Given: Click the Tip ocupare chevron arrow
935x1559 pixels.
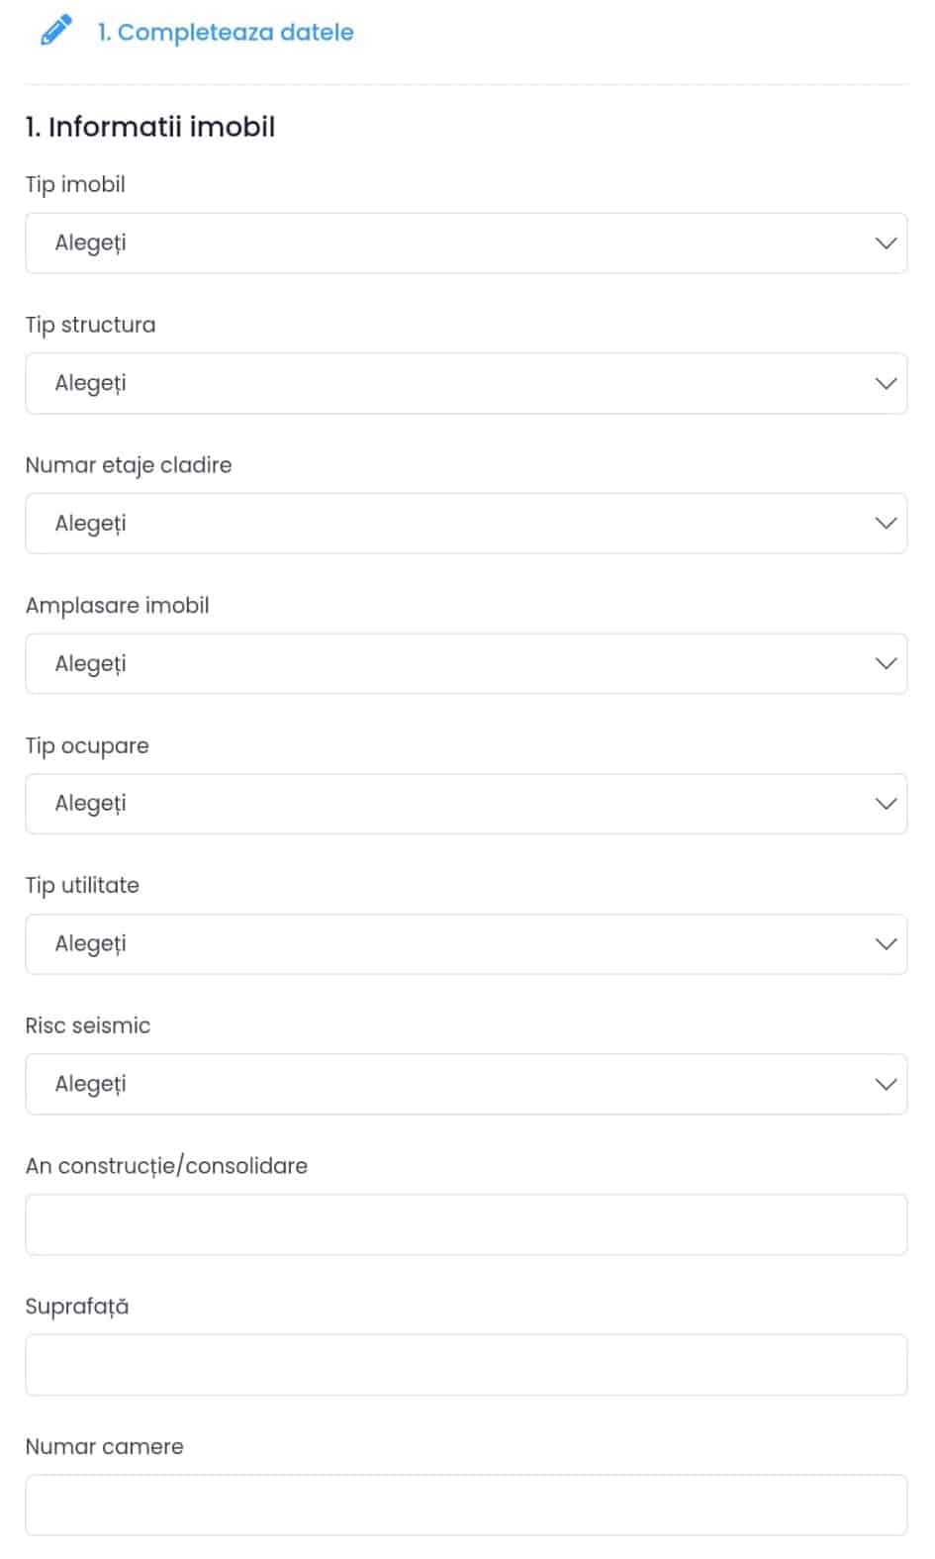Looking at the screenshot, I should pyautogui.click(x=886, y=804).
